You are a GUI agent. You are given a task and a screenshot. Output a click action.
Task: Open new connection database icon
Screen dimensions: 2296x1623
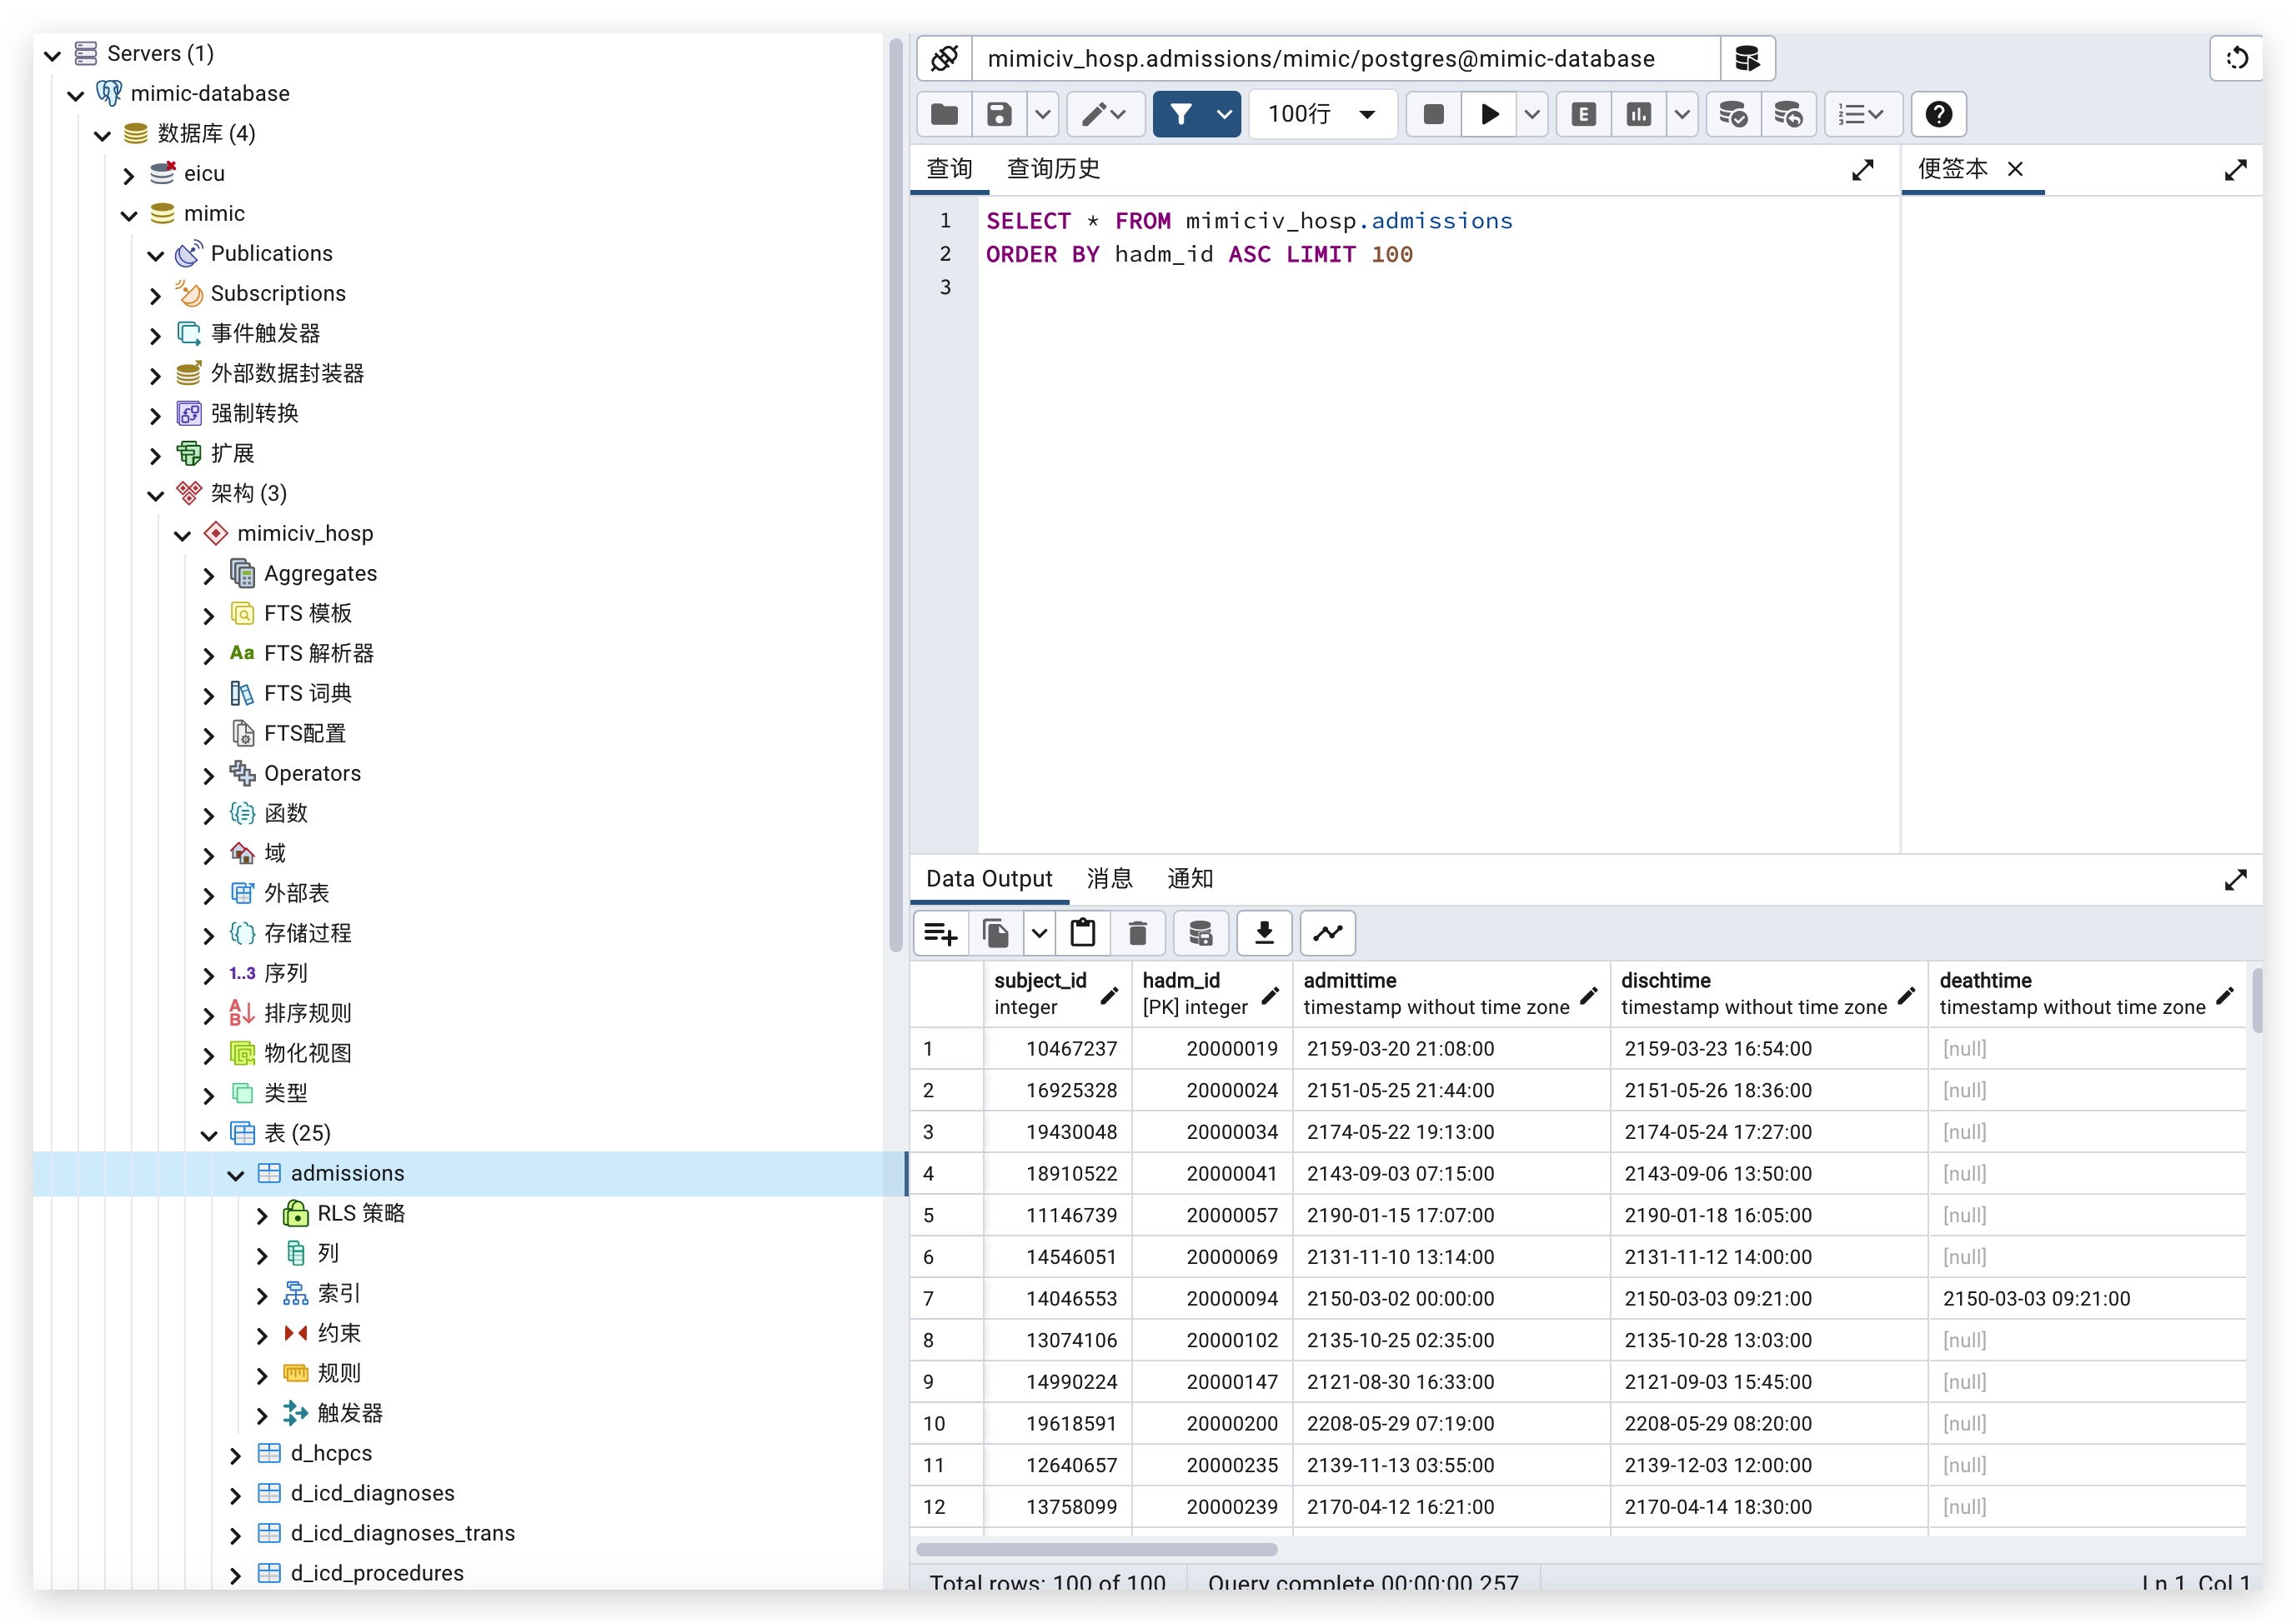1747,59
